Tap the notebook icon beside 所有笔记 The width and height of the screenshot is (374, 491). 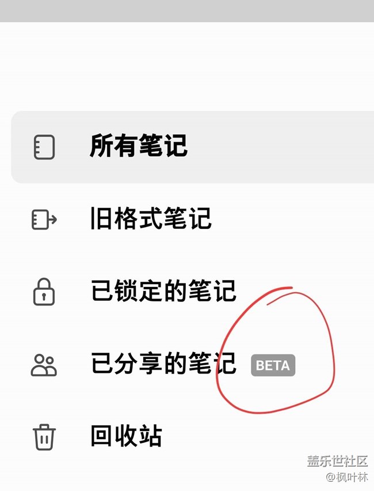44,147
